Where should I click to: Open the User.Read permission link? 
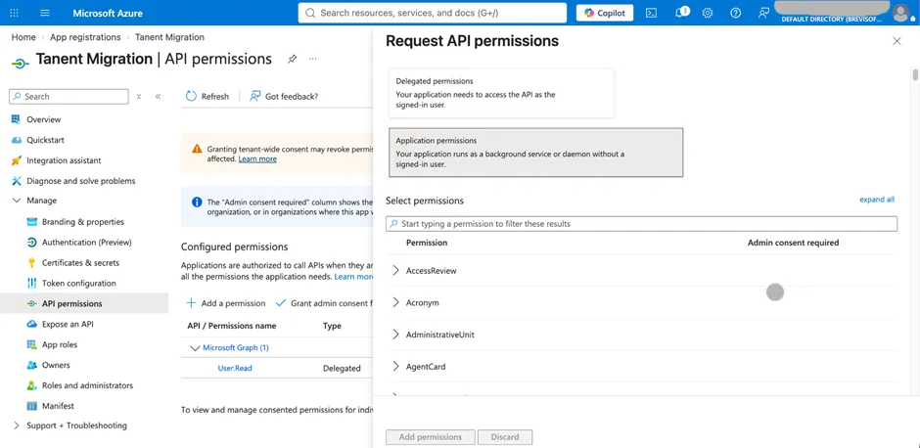235,368
